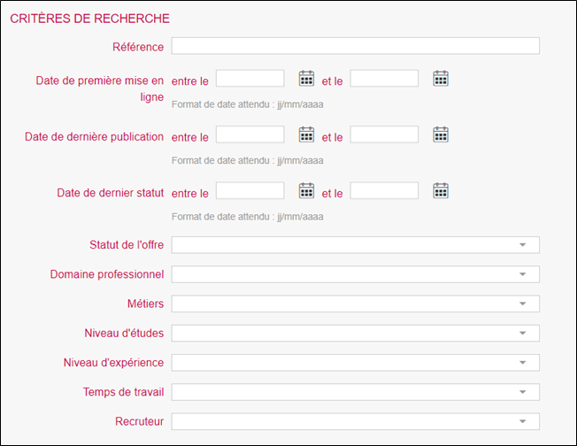The image size is (577, 446).
Task: Focus dernier statut 'et le' date field
Action: [x=384, y=190]
